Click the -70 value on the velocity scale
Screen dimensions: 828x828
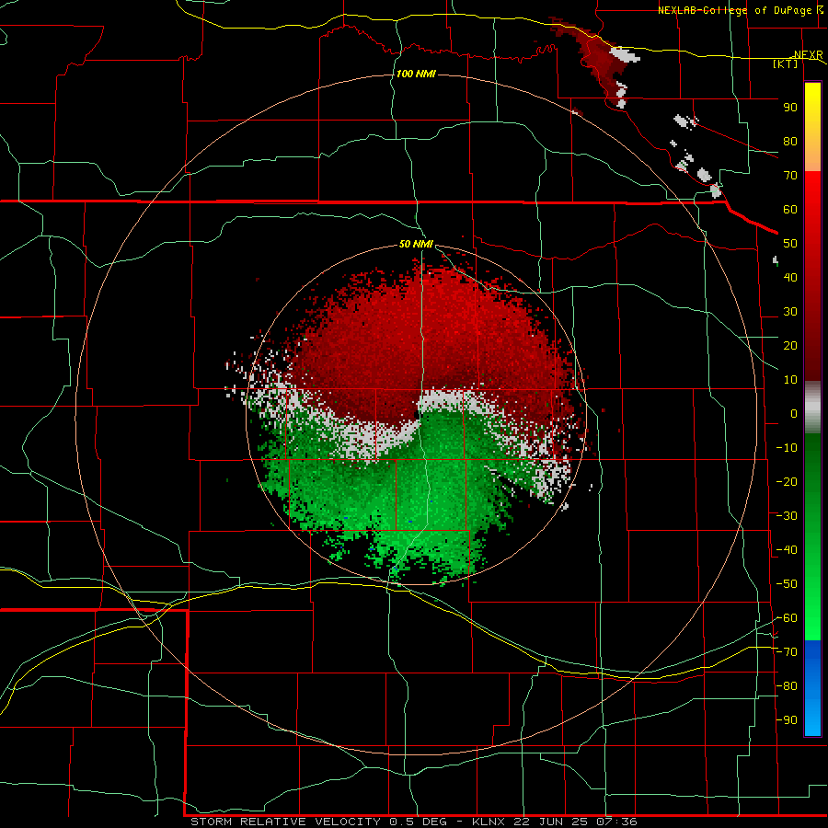coord(787,652)
